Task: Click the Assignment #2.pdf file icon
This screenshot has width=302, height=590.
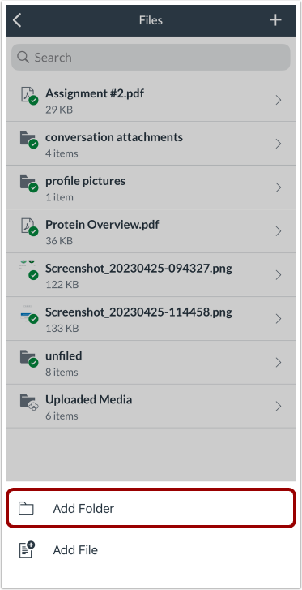Action: (x=28, y=96)
